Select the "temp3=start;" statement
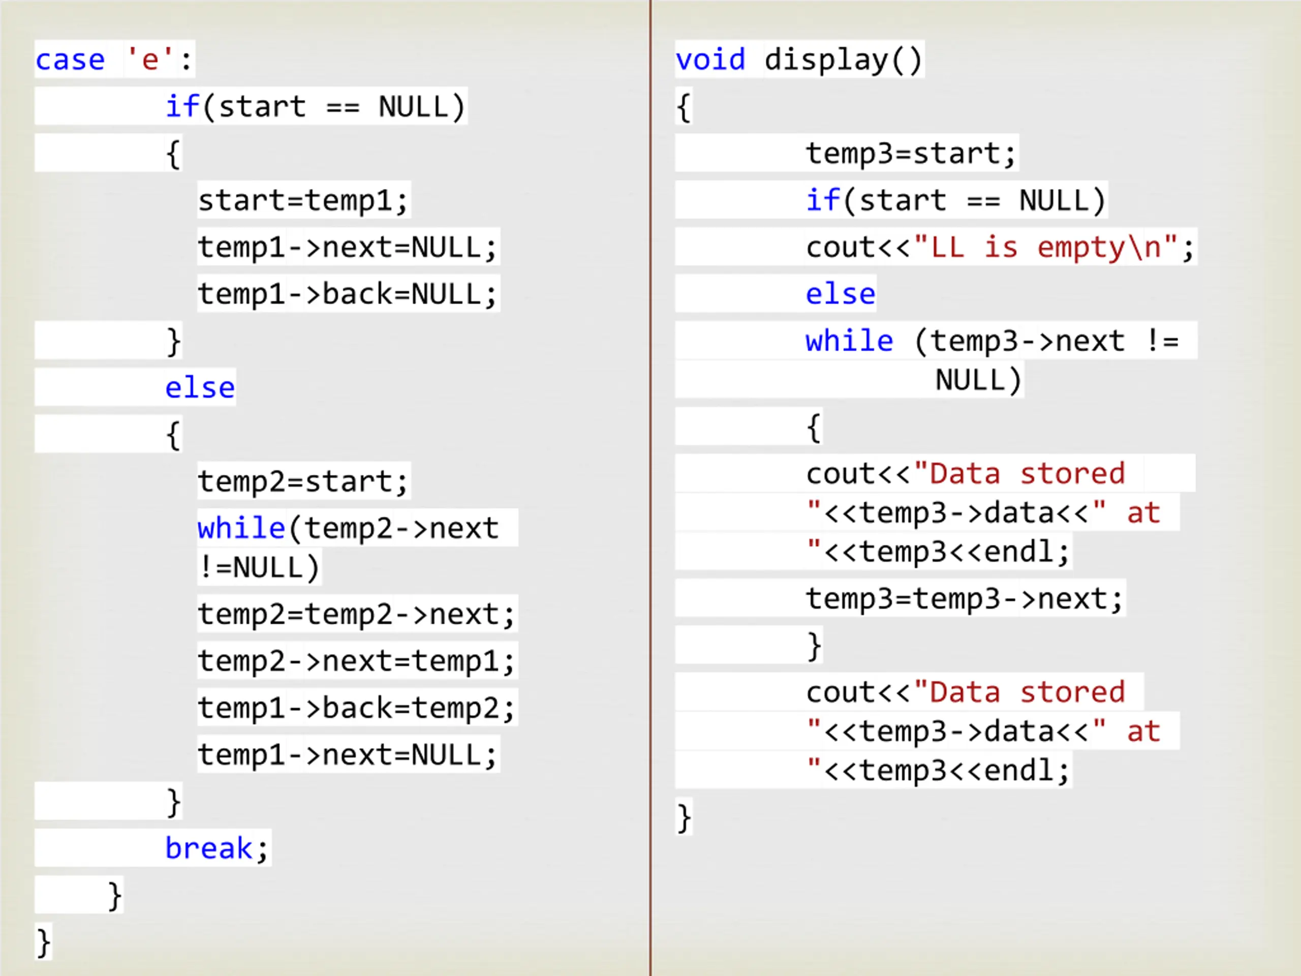The width and height of the screenshot is (1301, 976). (x=911, y=153)
